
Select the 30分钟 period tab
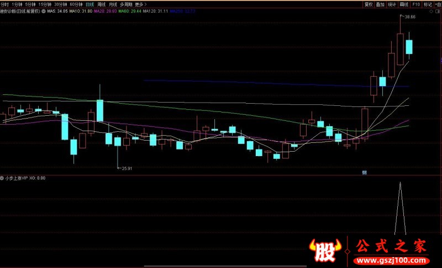[61, 4]
